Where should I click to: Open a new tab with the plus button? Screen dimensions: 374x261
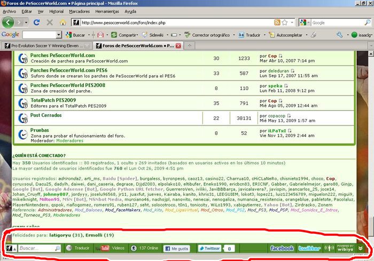(x=190, y=45)
